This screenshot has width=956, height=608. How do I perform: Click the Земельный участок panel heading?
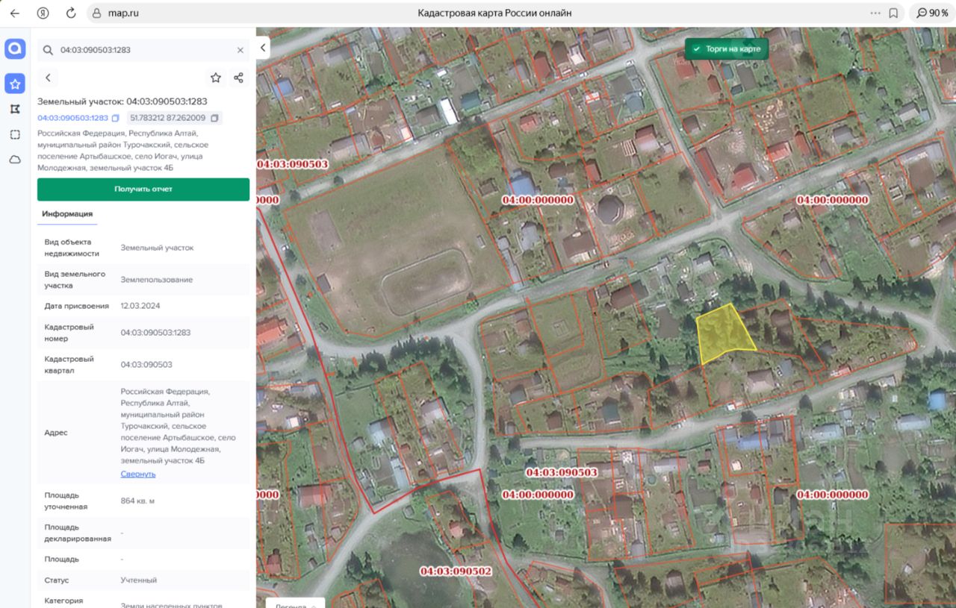click(x=122, y=101)
